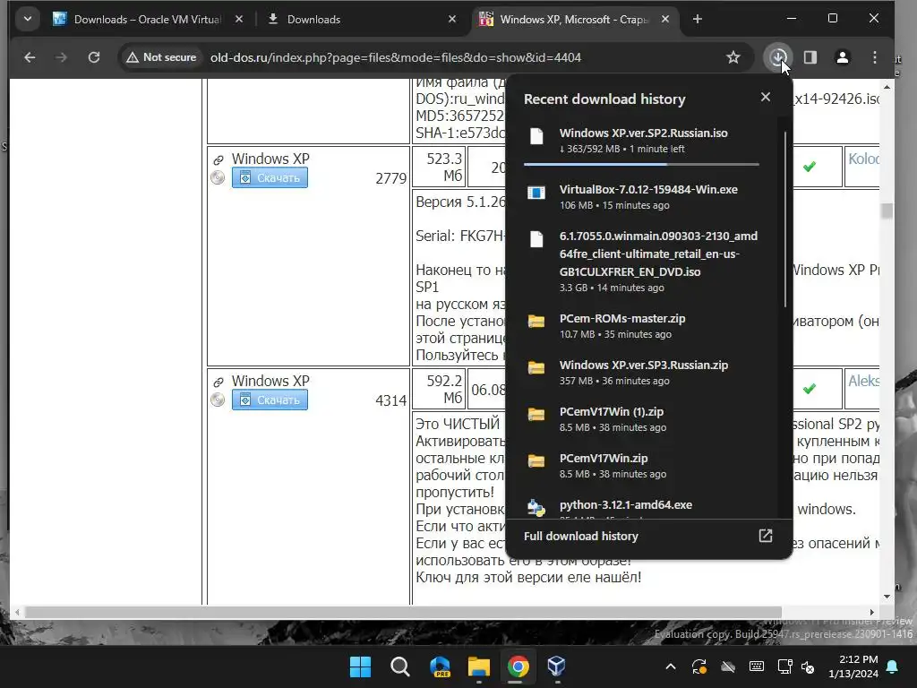Show hidden system tray icons

(671, 666)
